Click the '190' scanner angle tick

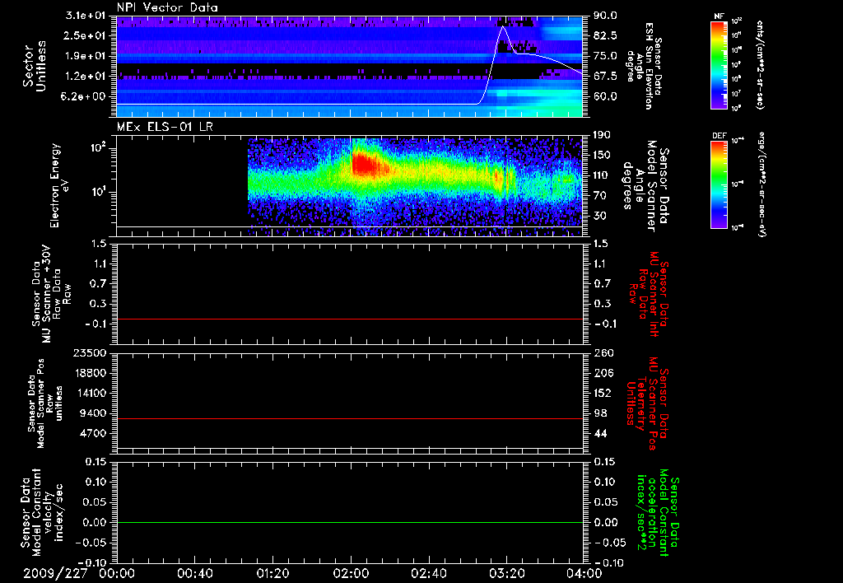tap(602, 135)
